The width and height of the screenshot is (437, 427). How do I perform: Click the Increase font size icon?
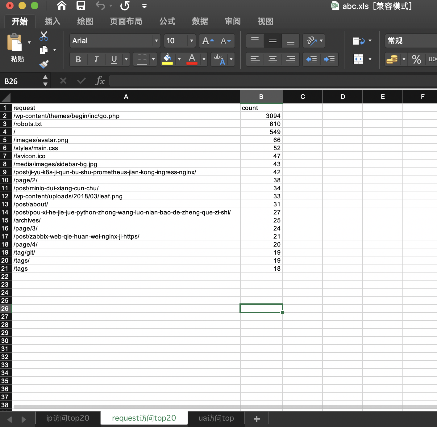point(208,41)
